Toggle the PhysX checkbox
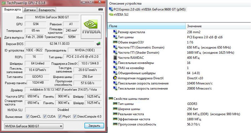 60,116
